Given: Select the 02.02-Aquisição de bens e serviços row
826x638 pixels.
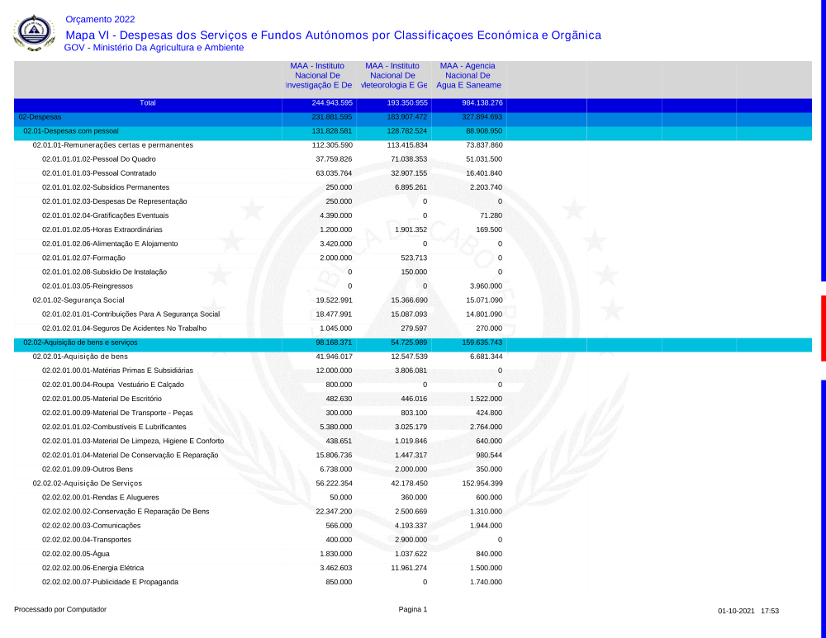Looking at the screenshot, I should point(80,343).
